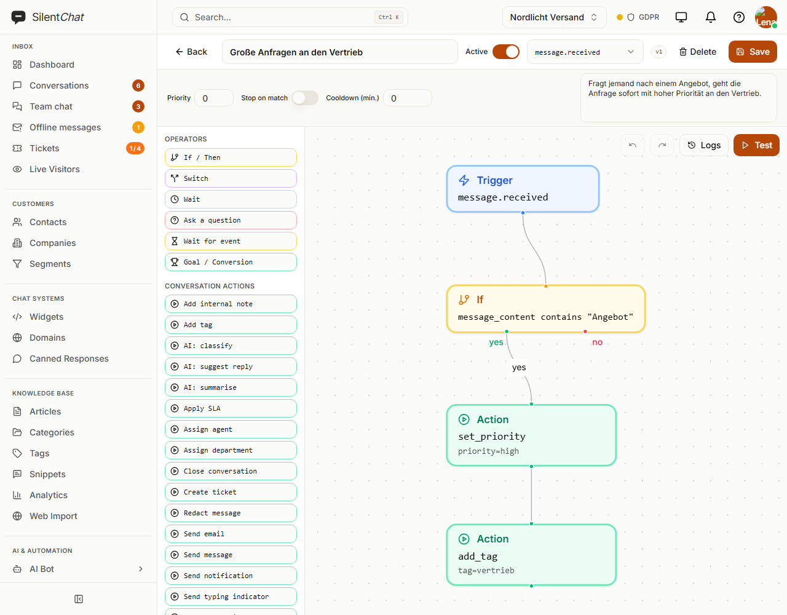Open the Nordlicht Versand workspace switcher
The image size is (787, 615).
(555, 17)
